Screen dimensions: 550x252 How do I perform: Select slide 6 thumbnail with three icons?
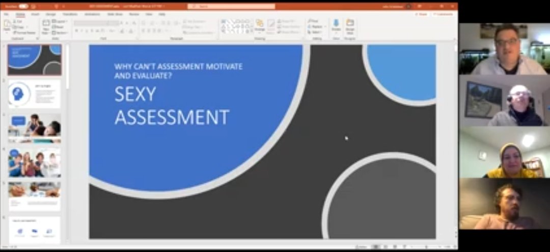[35, 230]
